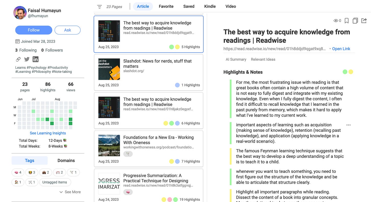This screenshot has width=371, height=202.
Task: Click green color dot in Highlights & Notes header
Action: [x=345, y=72]
